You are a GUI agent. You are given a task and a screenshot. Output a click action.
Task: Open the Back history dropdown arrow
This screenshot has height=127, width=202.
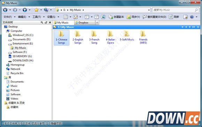point(10,10)
